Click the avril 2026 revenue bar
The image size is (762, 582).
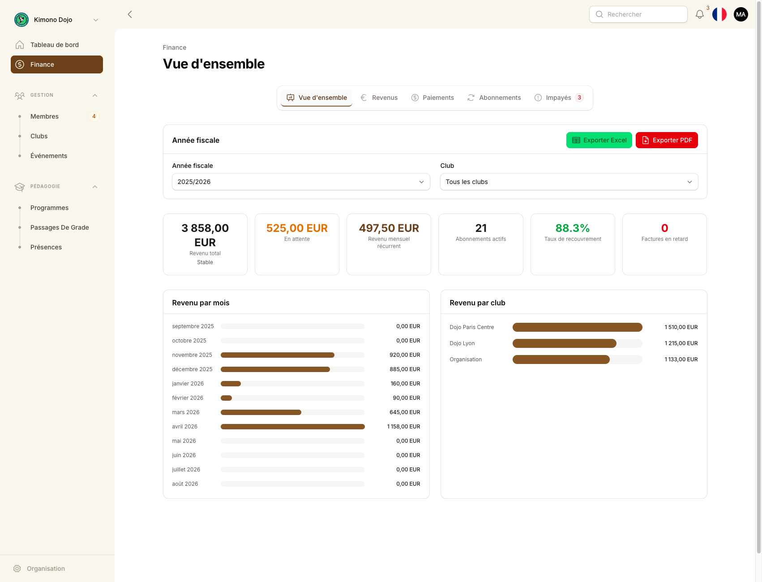pyautogui.click(x=292, y=427)
